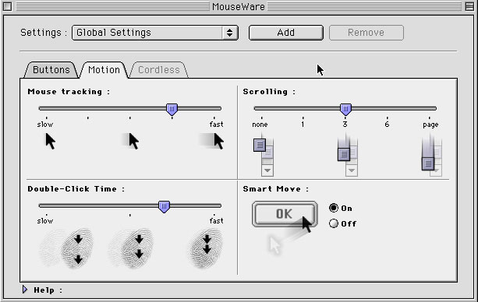
Task: Click the MouseWare window close box
Action: (x=7, y=6)
